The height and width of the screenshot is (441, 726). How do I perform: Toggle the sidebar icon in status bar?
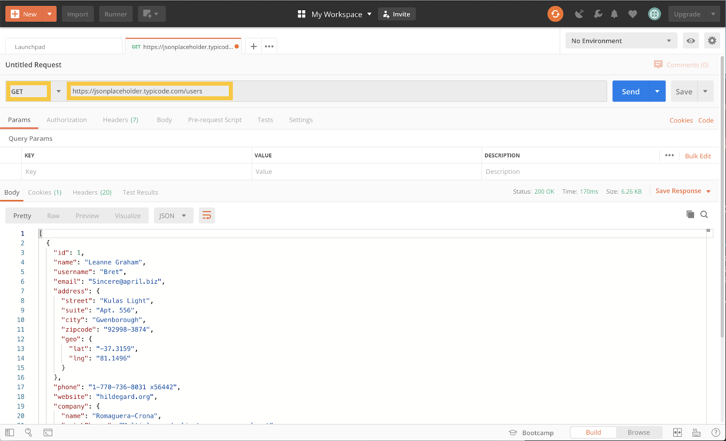(x=10, y=432)
